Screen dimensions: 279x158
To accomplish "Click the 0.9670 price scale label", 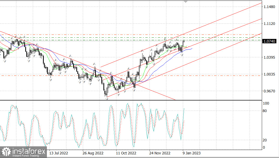I will coord(269,91).
